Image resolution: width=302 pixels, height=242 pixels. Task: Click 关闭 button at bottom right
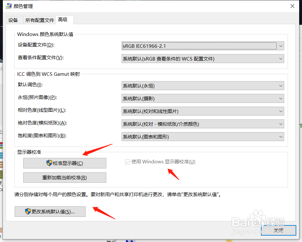(x=278, y=230)
